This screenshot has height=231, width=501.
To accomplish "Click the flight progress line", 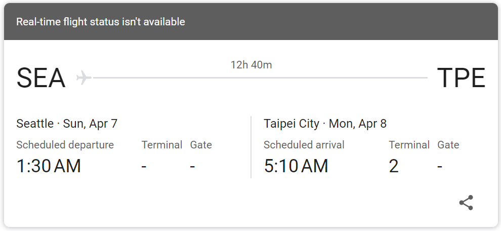I will coord(260,78).
